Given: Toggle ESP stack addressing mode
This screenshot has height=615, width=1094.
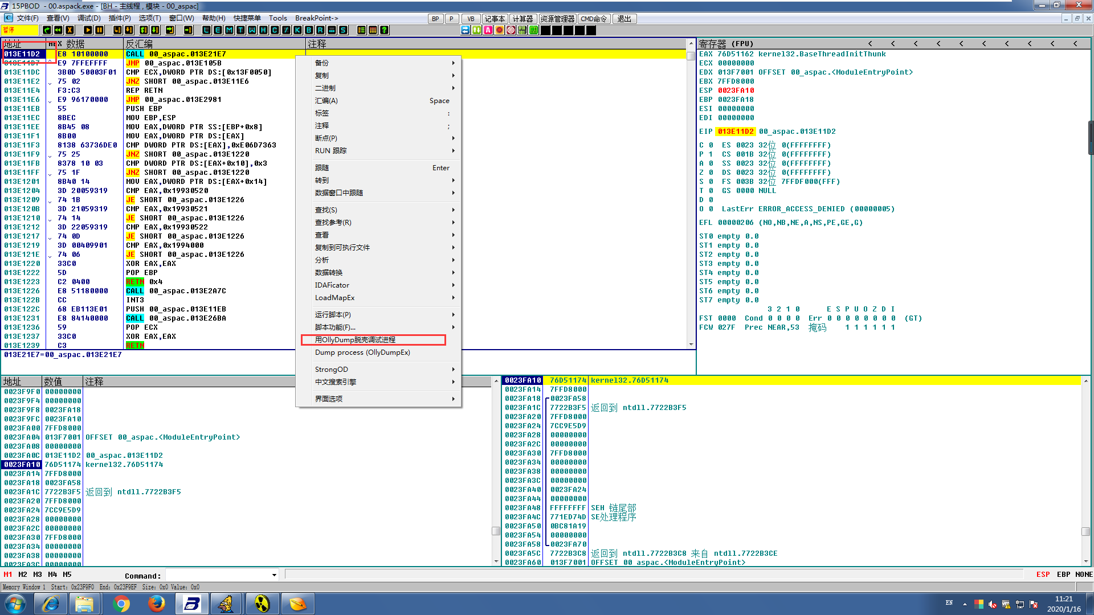Looking at the screenshot, I should click(1043, 575).
